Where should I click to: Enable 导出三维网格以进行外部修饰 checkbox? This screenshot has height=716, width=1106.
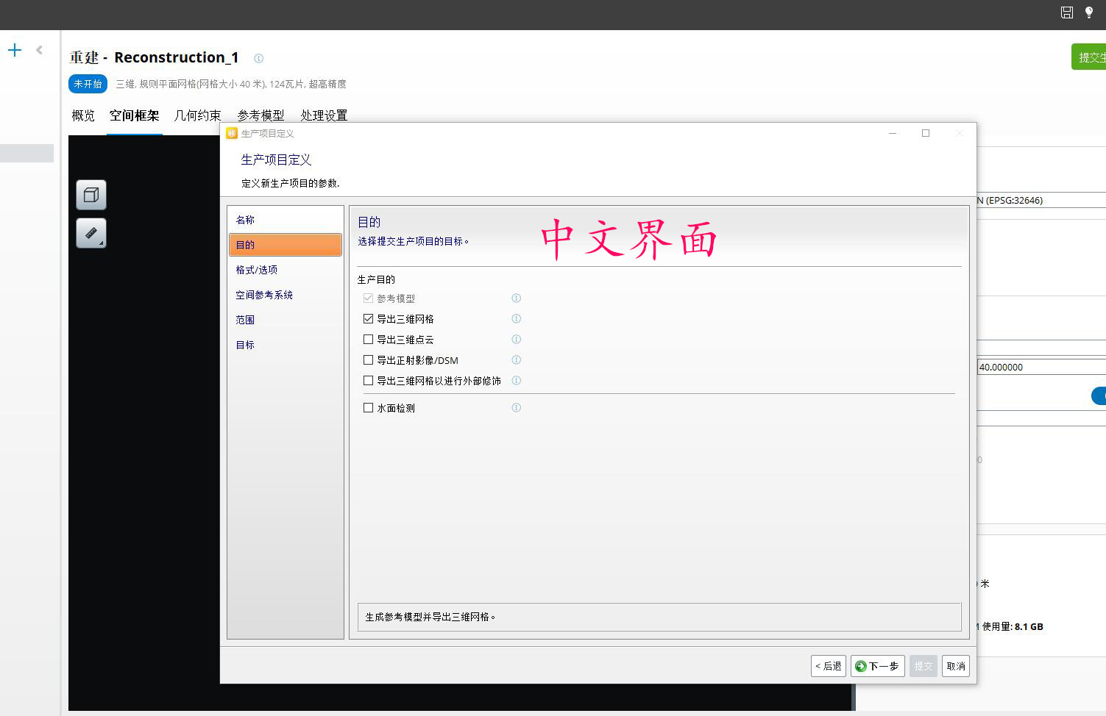coord(368,381)
